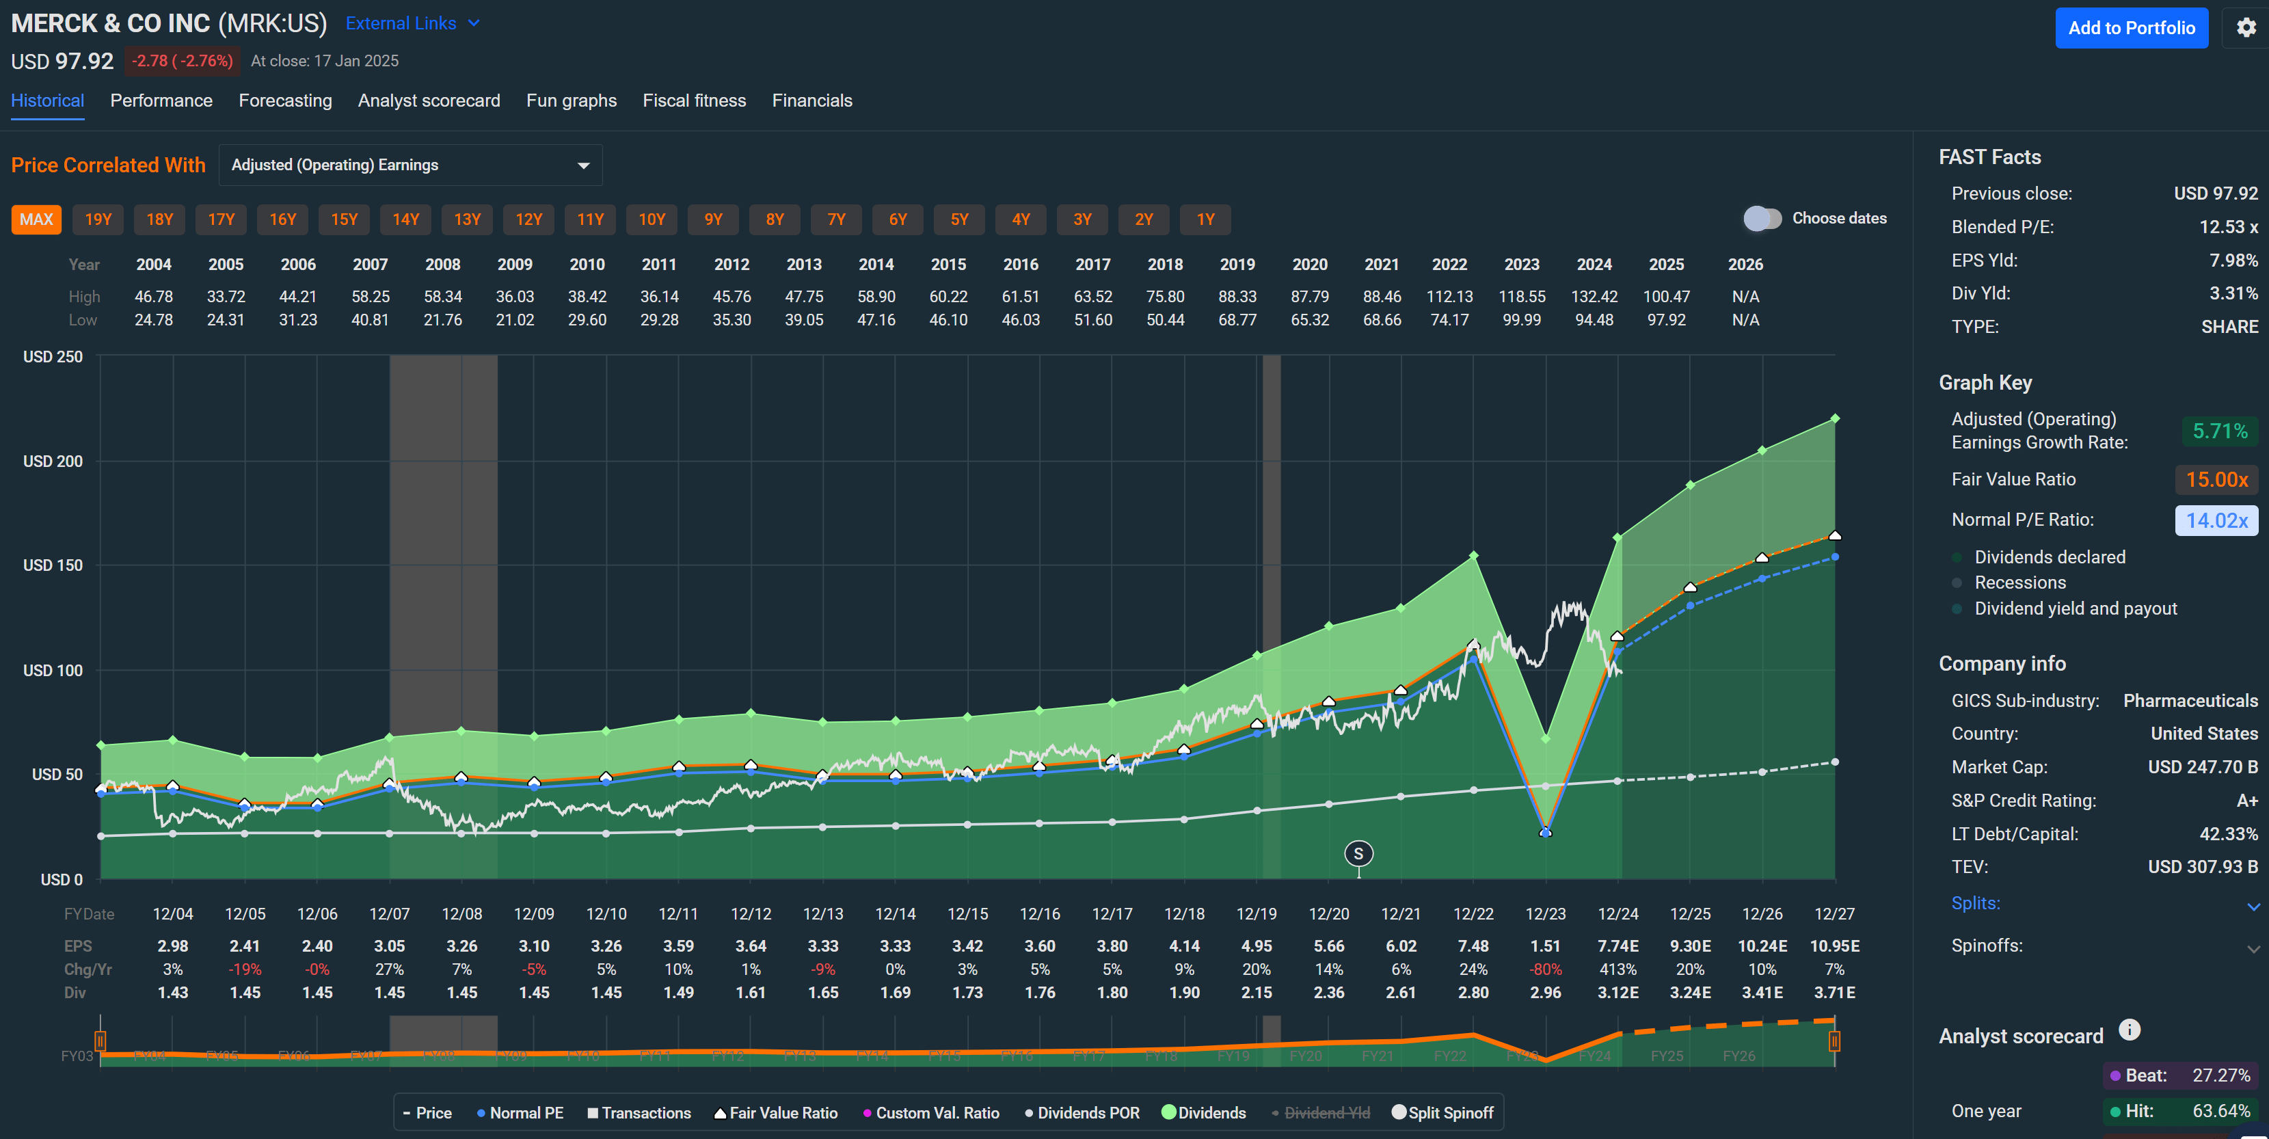Click the Analyst scorecard info icon

point(2130,1030)
